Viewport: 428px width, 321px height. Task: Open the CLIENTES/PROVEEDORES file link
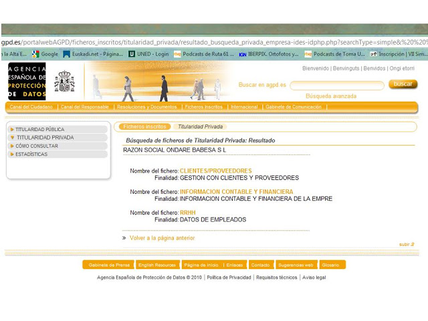pos(215,171)
